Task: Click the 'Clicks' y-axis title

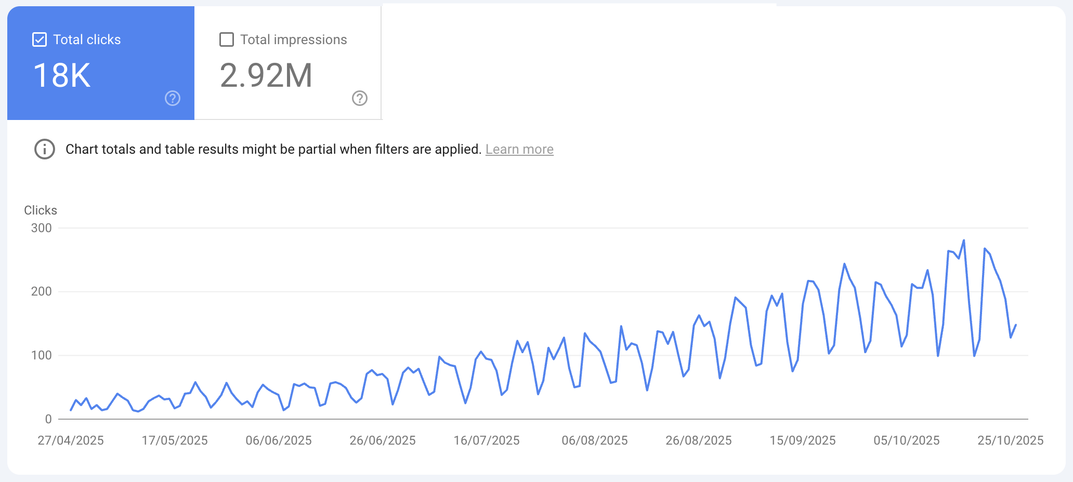Action: pos(41,210)
